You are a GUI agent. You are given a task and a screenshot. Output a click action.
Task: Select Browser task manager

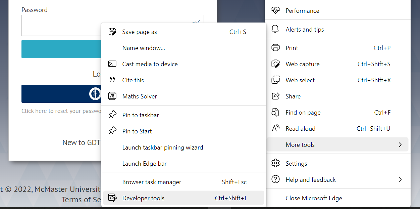(152, 182)
